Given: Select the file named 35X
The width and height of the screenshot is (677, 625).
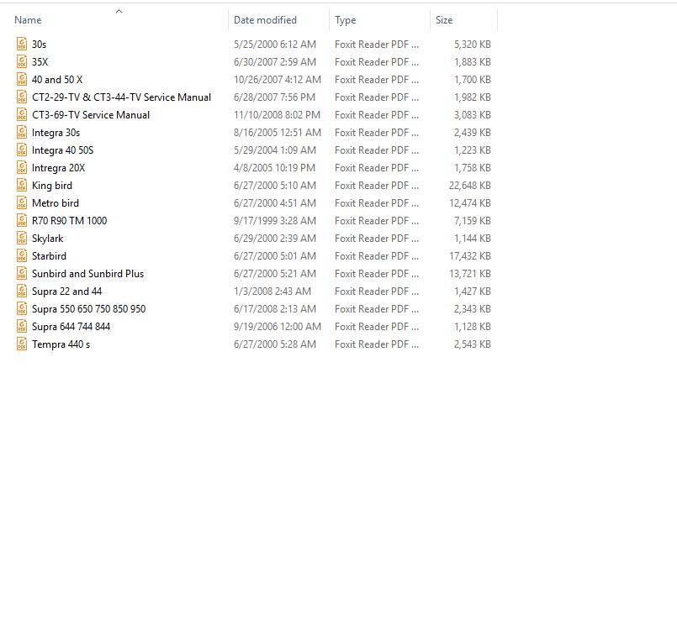Looking at the screenshot, I should point(40,62).
